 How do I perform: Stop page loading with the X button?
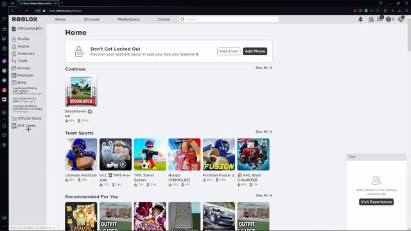click(27, 11)
